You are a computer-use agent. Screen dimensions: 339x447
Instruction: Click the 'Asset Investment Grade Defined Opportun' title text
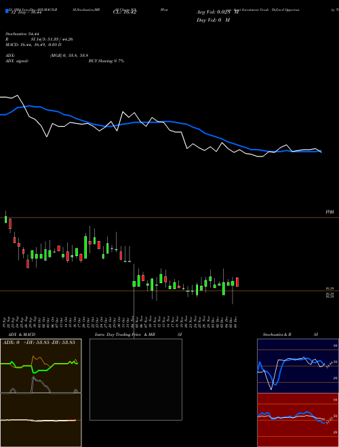266,9
